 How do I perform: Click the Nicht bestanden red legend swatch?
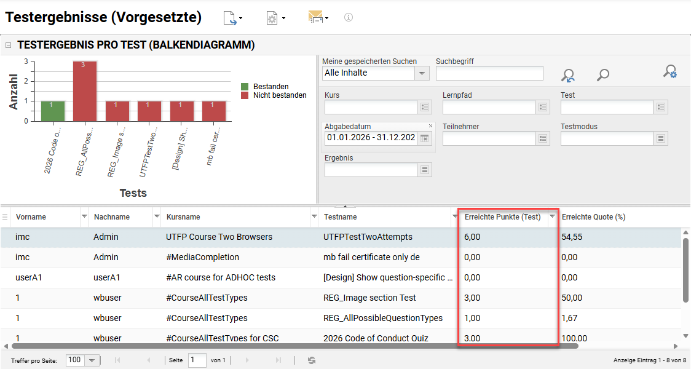pos(245,95)
